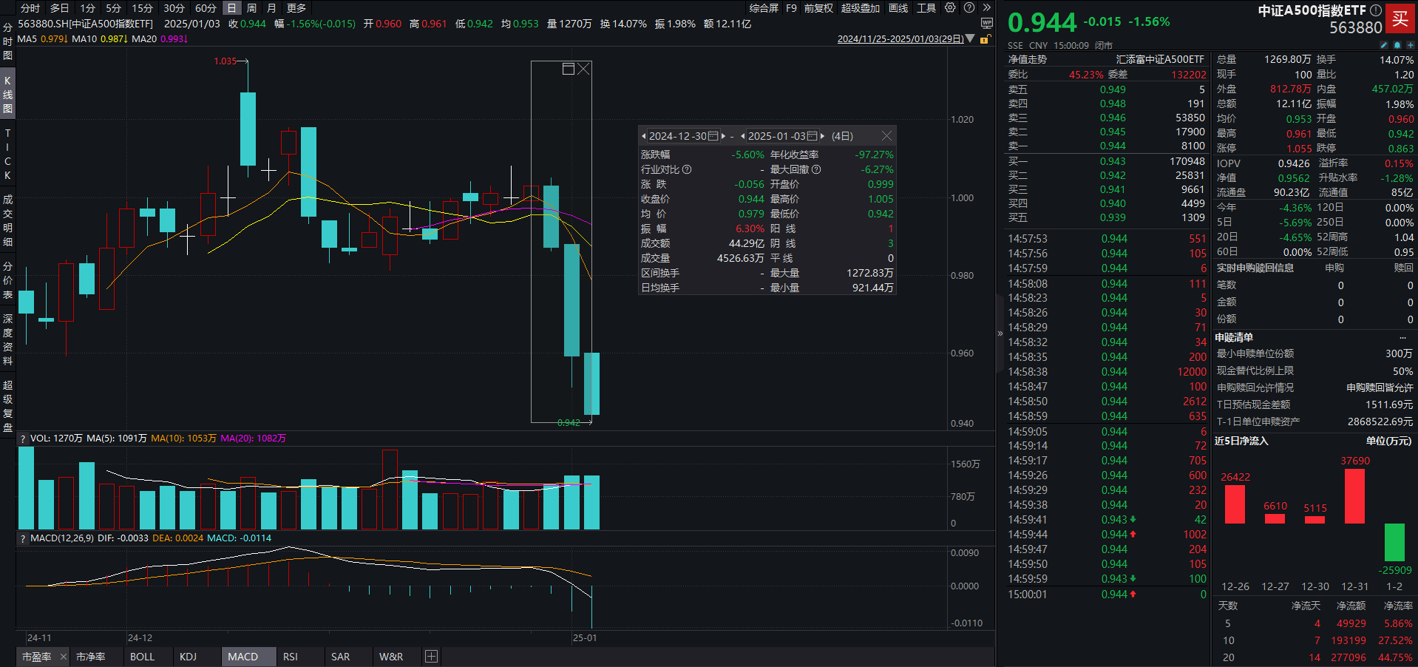1418x667 pixels.
Task: Open the 更多 timeframe dropdown
Action: point(295,8)
